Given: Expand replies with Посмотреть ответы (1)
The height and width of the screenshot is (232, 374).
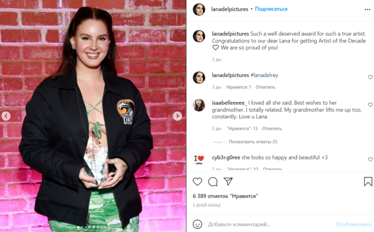Looking at the screenshot, I should [253, 142].
